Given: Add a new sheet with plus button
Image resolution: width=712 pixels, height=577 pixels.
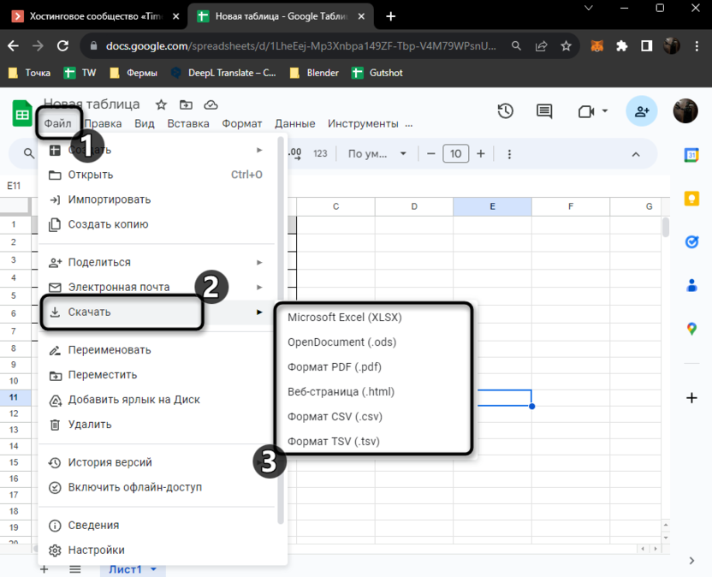Looking at the screenshot, I should 44,569.
